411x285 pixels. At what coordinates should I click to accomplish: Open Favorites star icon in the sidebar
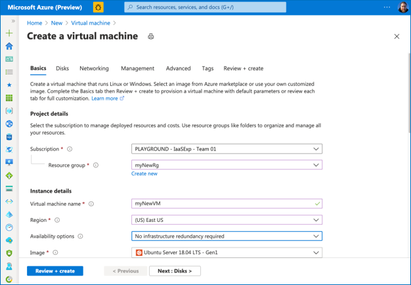pyautogui.click(x=9, y=85)
